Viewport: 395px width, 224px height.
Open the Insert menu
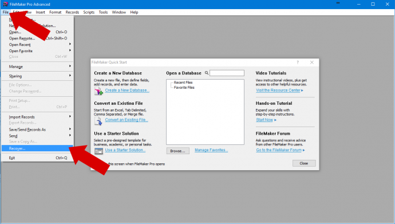[x=40, y=12]
